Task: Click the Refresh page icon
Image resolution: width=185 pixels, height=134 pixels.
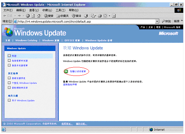Action: [33, 16]
